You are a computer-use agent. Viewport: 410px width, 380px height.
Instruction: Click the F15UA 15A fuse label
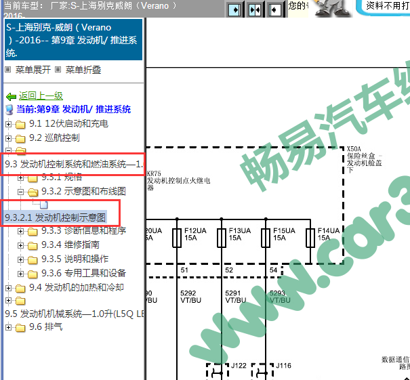tap(284, 234)
